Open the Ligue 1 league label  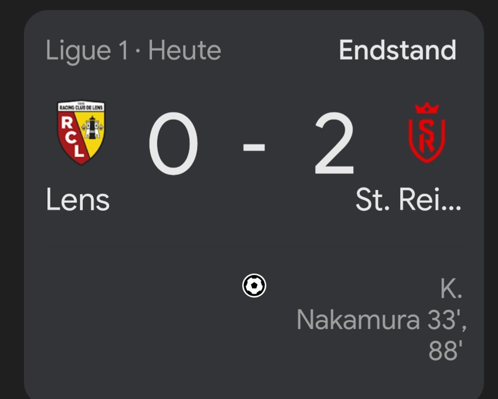(87, 51)
